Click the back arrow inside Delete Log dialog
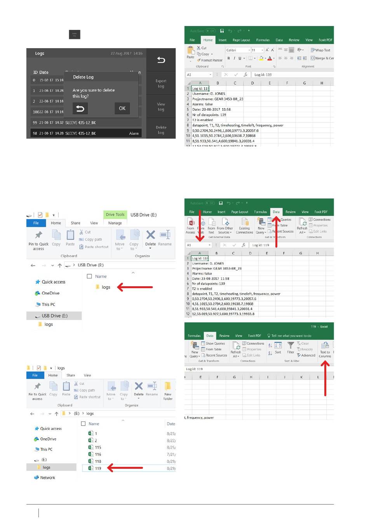 coord(80,108)
